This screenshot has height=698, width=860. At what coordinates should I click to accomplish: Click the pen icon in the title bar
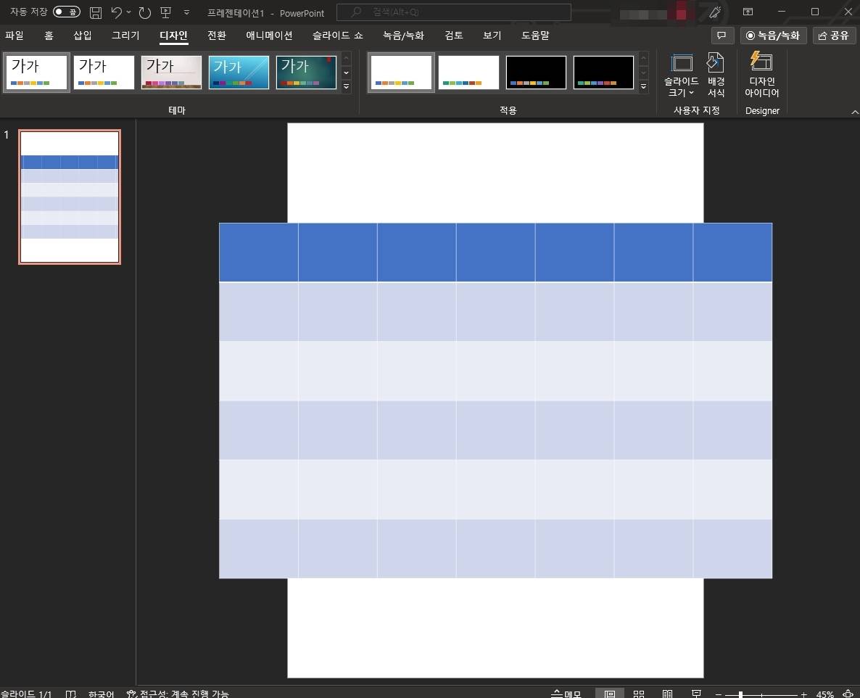click(715, 12)
